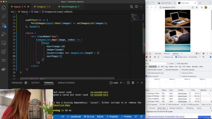Switch to the DevTools Elements tab
The image size is (212, 119).
[x=158, y=54]
